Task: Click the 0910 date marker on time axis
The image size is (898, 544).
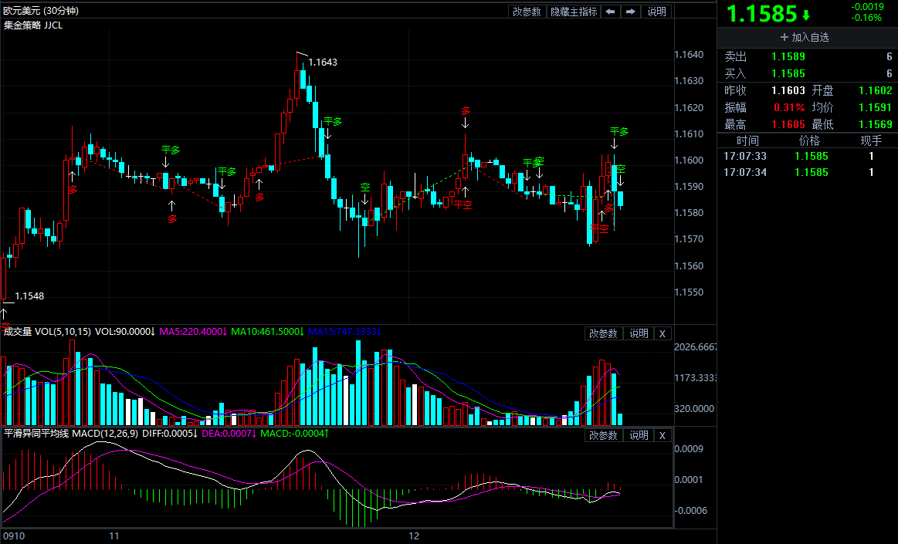Action: (x=14, y=536)
